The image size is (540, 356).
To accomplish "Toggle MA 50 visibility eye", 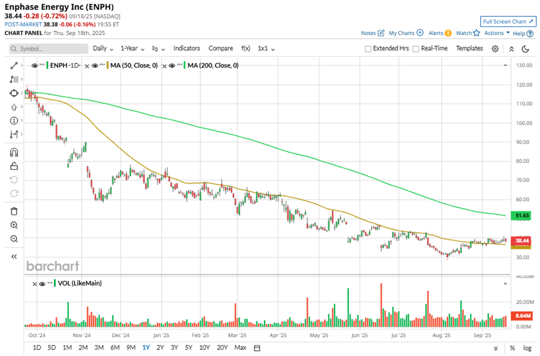I will [x=95, y=65].
